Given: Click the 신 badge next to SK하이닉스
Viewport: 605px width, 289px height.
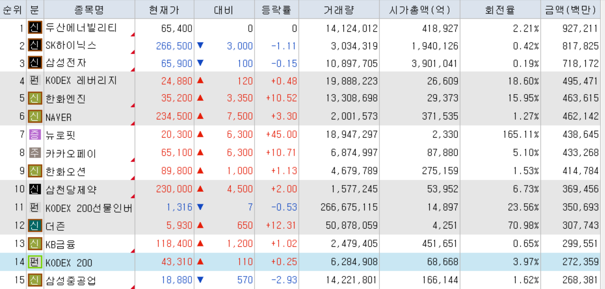Looking at the screenshot, I should click(x=35, y=46).
